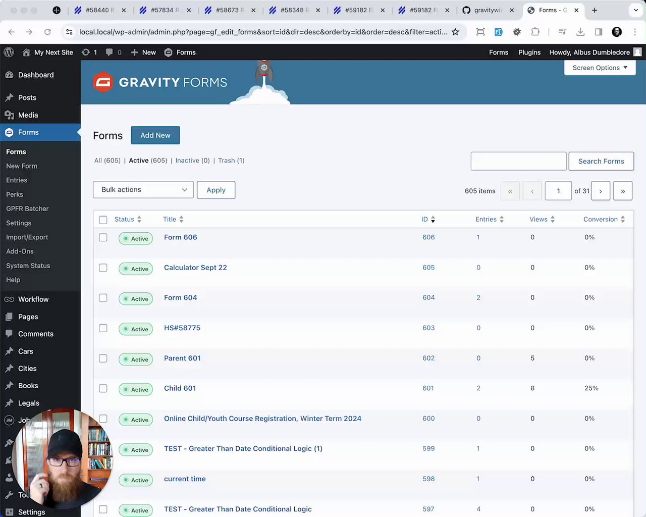Open Plugins link in admin bar
The width and height of the screenshot is (646, 517).
click(x=529, y=52)
